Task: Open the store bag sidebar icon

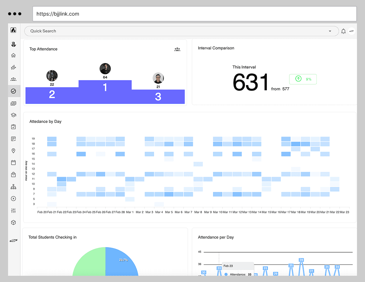Action: click(x=14, y=175)
